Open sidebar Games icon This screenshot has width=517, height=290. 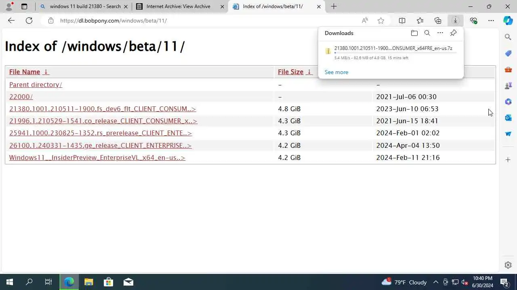[508, 85]
